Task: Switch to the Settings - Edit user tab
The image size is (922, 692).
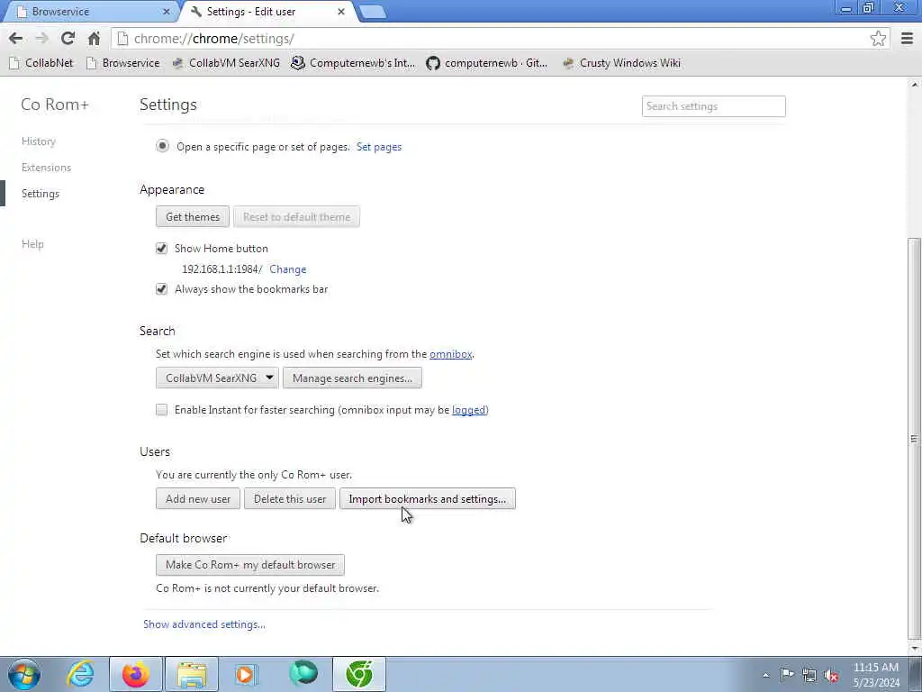Action: click(x=268, y=11)
